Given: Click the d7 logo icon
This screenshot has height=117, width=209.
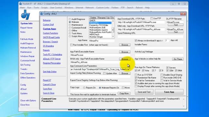Looking at the screenshot, I should [25, 15].
